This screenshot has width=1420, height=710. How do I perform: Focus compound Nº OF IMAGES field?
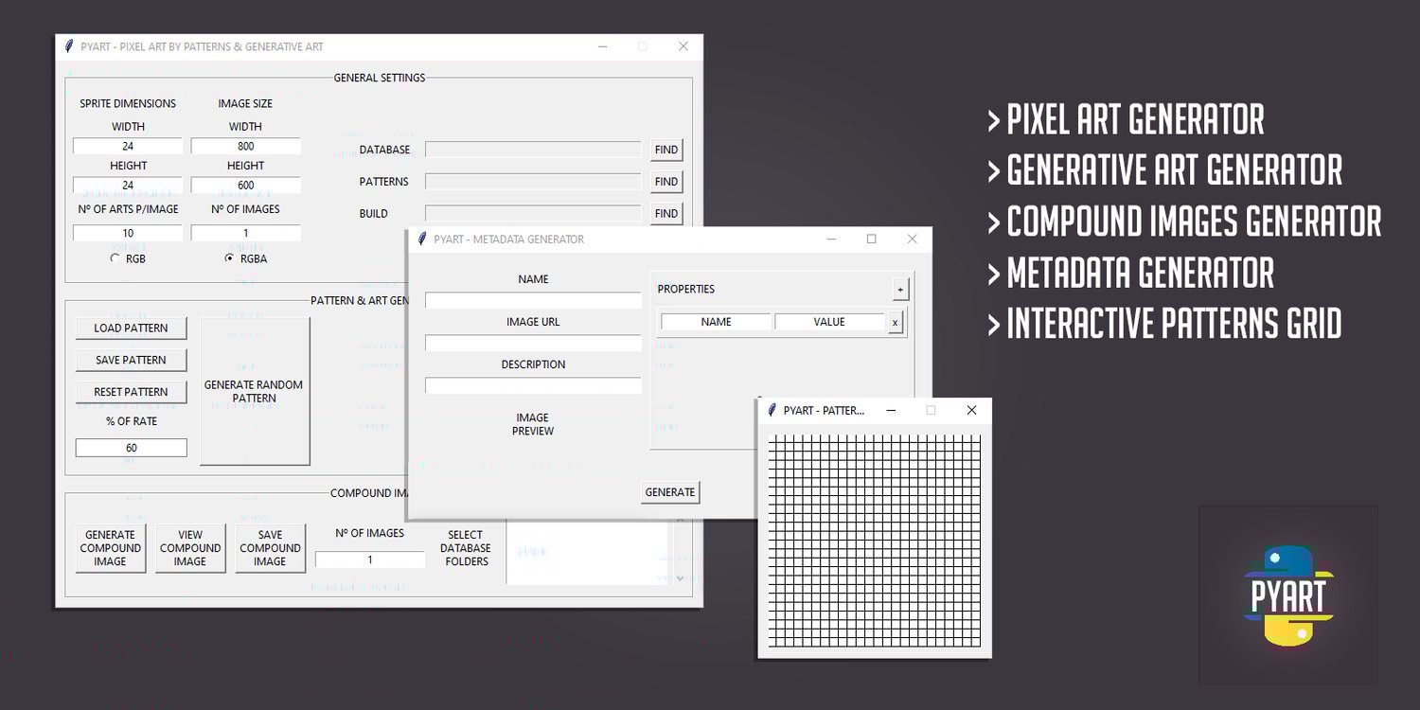point(370,559)
